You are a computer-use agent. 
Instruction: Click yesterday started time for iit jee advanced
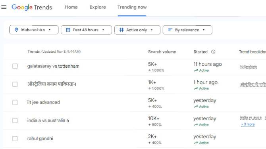[x=205, y=100]
